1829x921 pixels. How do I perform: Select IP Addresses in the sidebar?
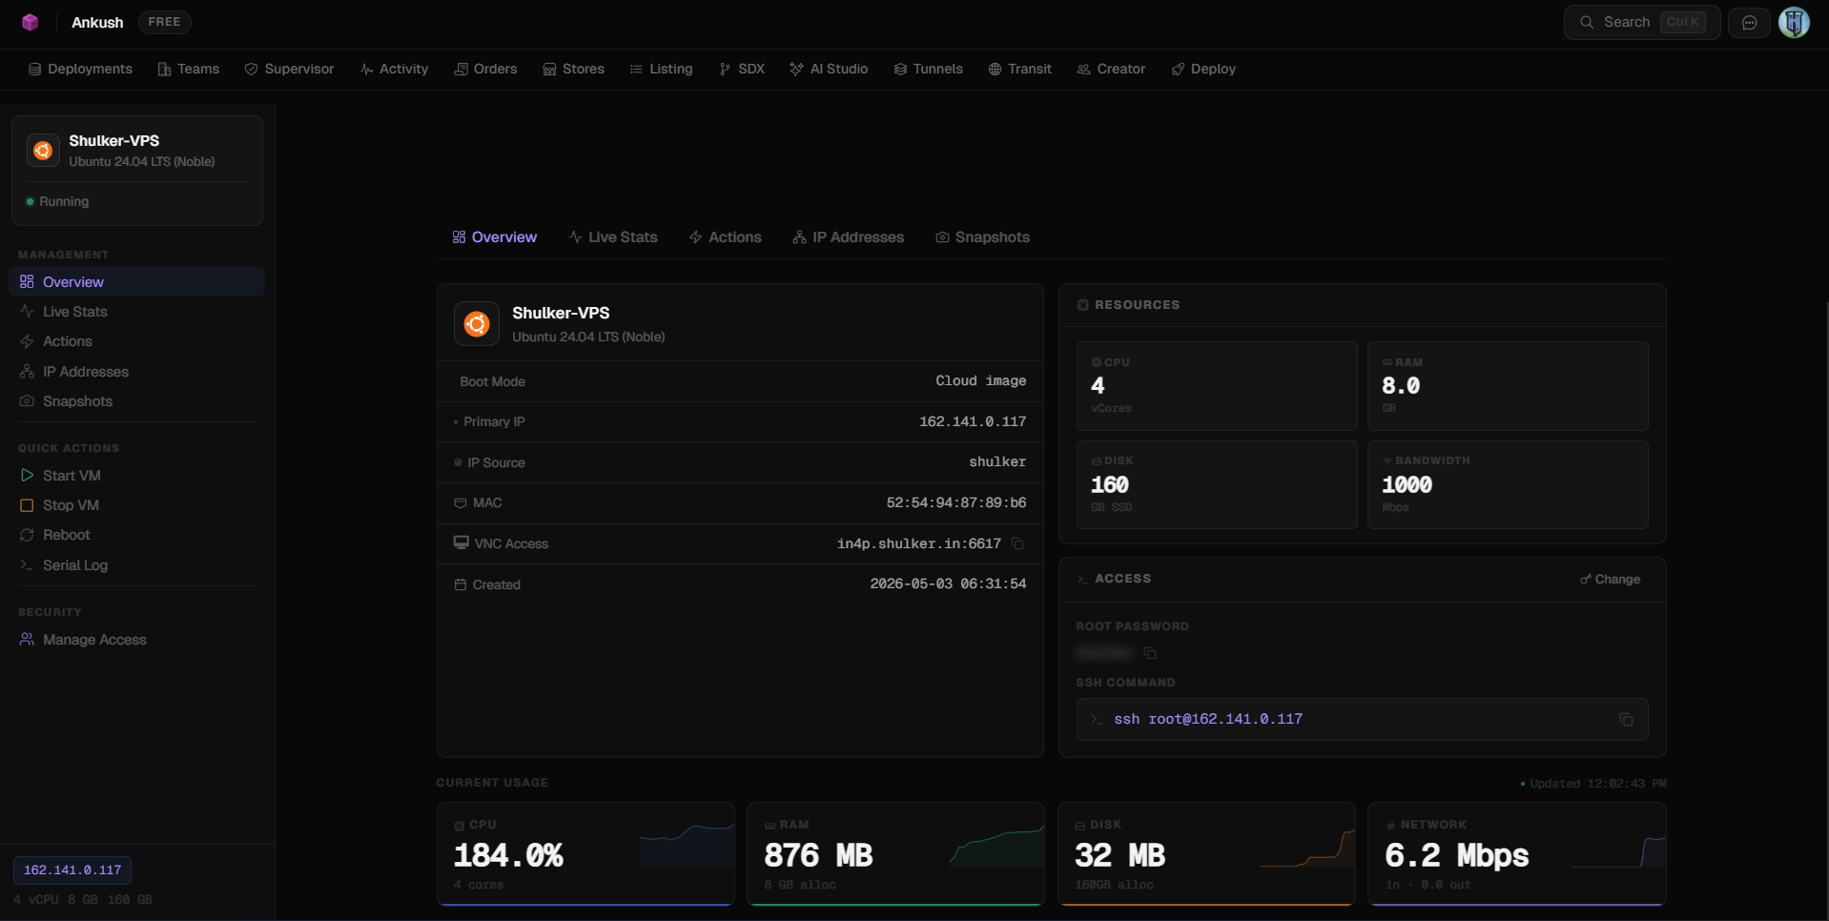(136, 372)
